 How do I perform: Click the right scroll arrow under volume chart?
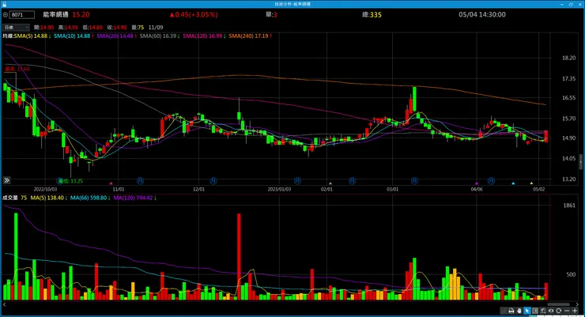pyautogui.click(x=577, y=304)
